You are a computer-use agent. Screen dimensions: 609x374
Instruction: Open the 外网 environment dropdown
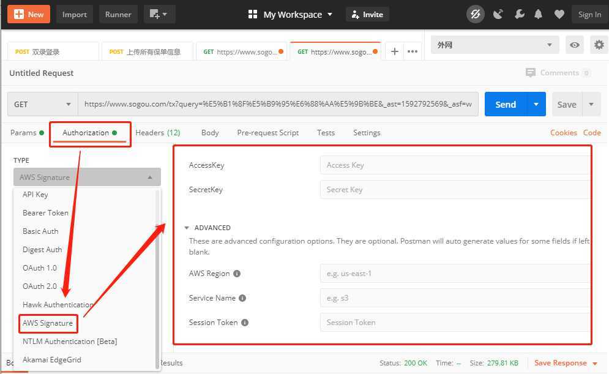(x=495, y=45)
